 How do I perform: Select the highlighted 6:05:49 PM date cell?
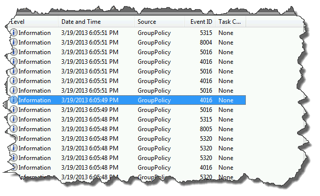click(x=90, y=100)
